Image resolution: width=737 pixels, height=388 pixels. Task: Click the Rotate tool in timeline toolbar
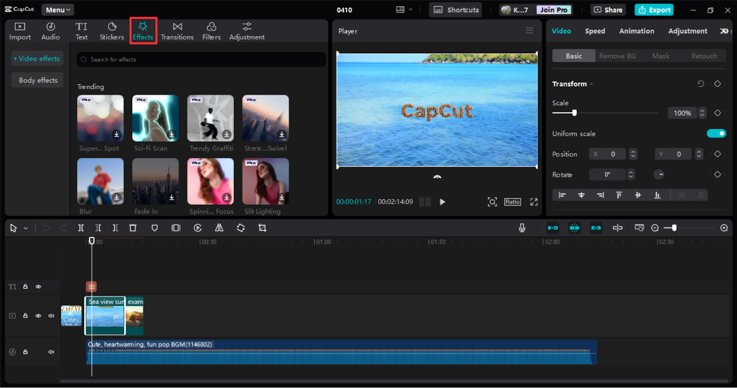241,228
